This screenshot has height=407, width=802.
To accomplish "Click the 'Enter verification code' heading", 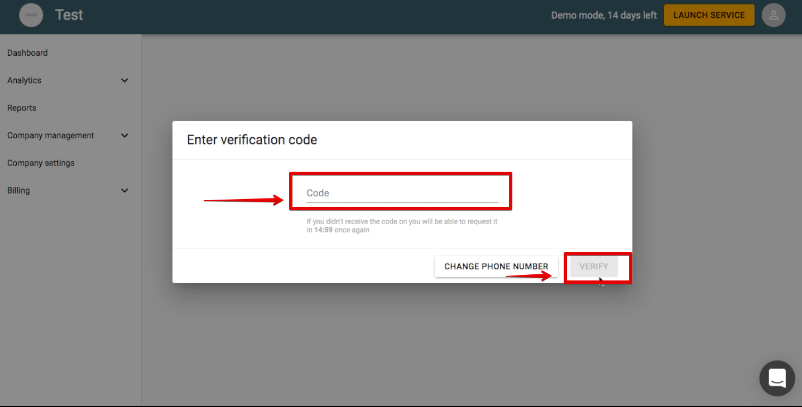I will coord(252,140).
